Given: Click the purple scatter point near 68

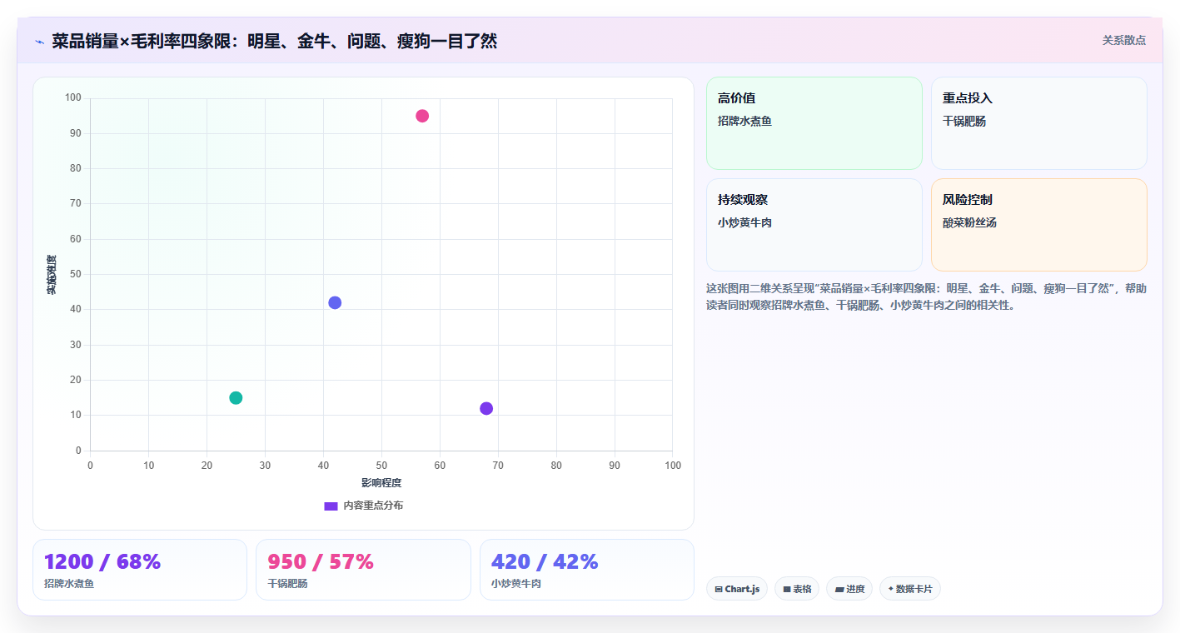Looking at the screenshot, I should (486, 408).
